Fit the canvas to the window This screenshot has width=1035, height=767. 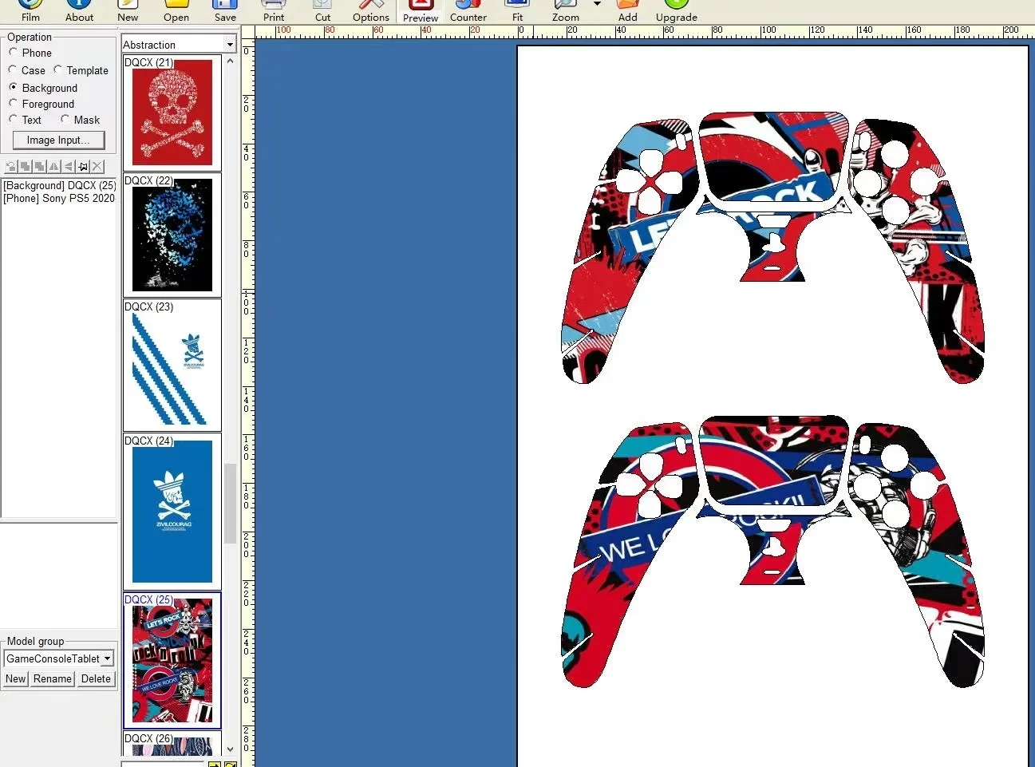[x=517, y=11]
